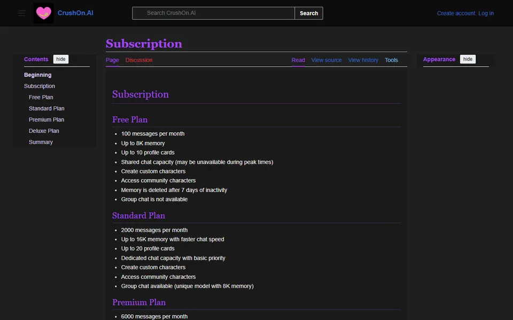
Task: Click the Free Plan section heading
Action: click(130, 119)
